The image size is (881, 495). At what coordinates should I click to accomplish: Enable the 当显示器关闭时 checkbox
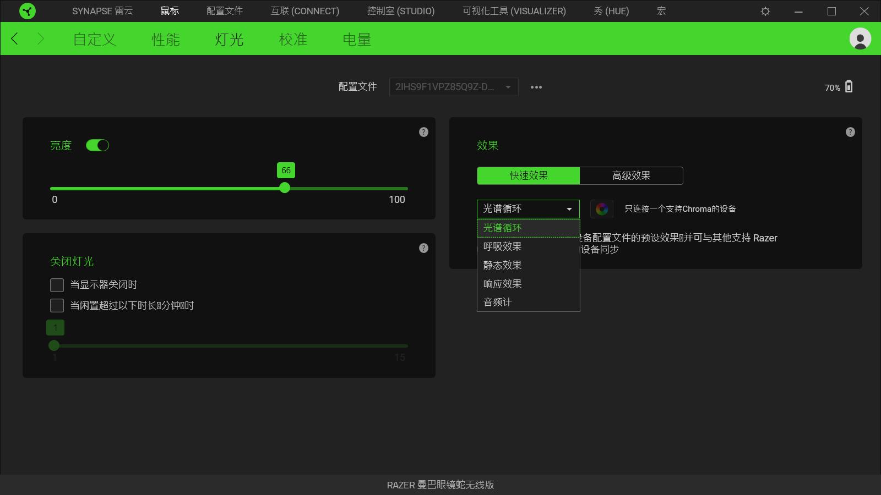[57, 284]
